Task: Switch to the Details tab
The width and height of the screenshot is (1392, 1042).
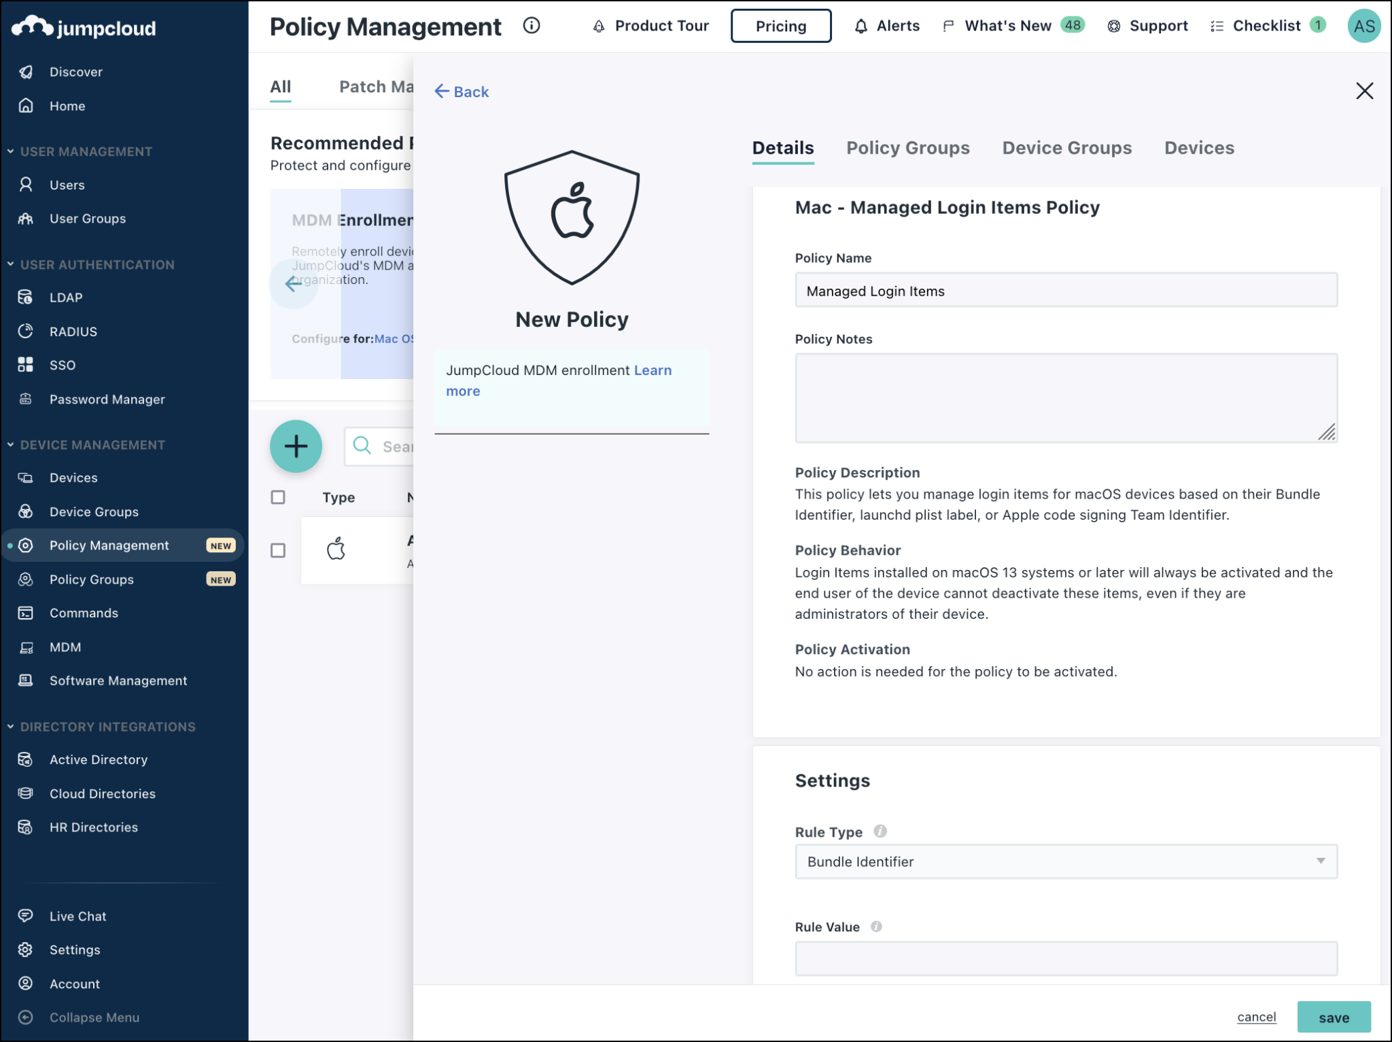Action: coord(782,148)
